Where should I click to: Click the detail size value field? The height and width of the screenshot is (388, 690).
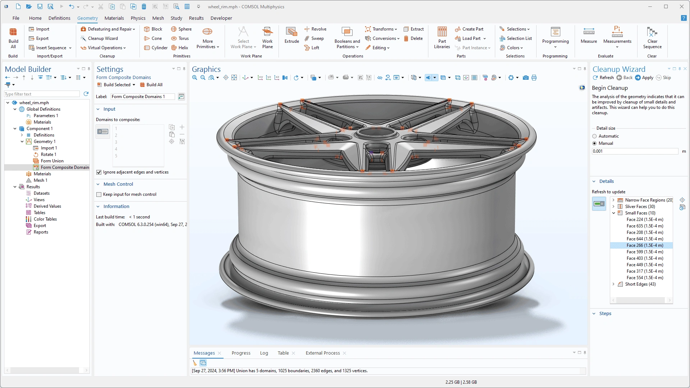tap(635, 151)
